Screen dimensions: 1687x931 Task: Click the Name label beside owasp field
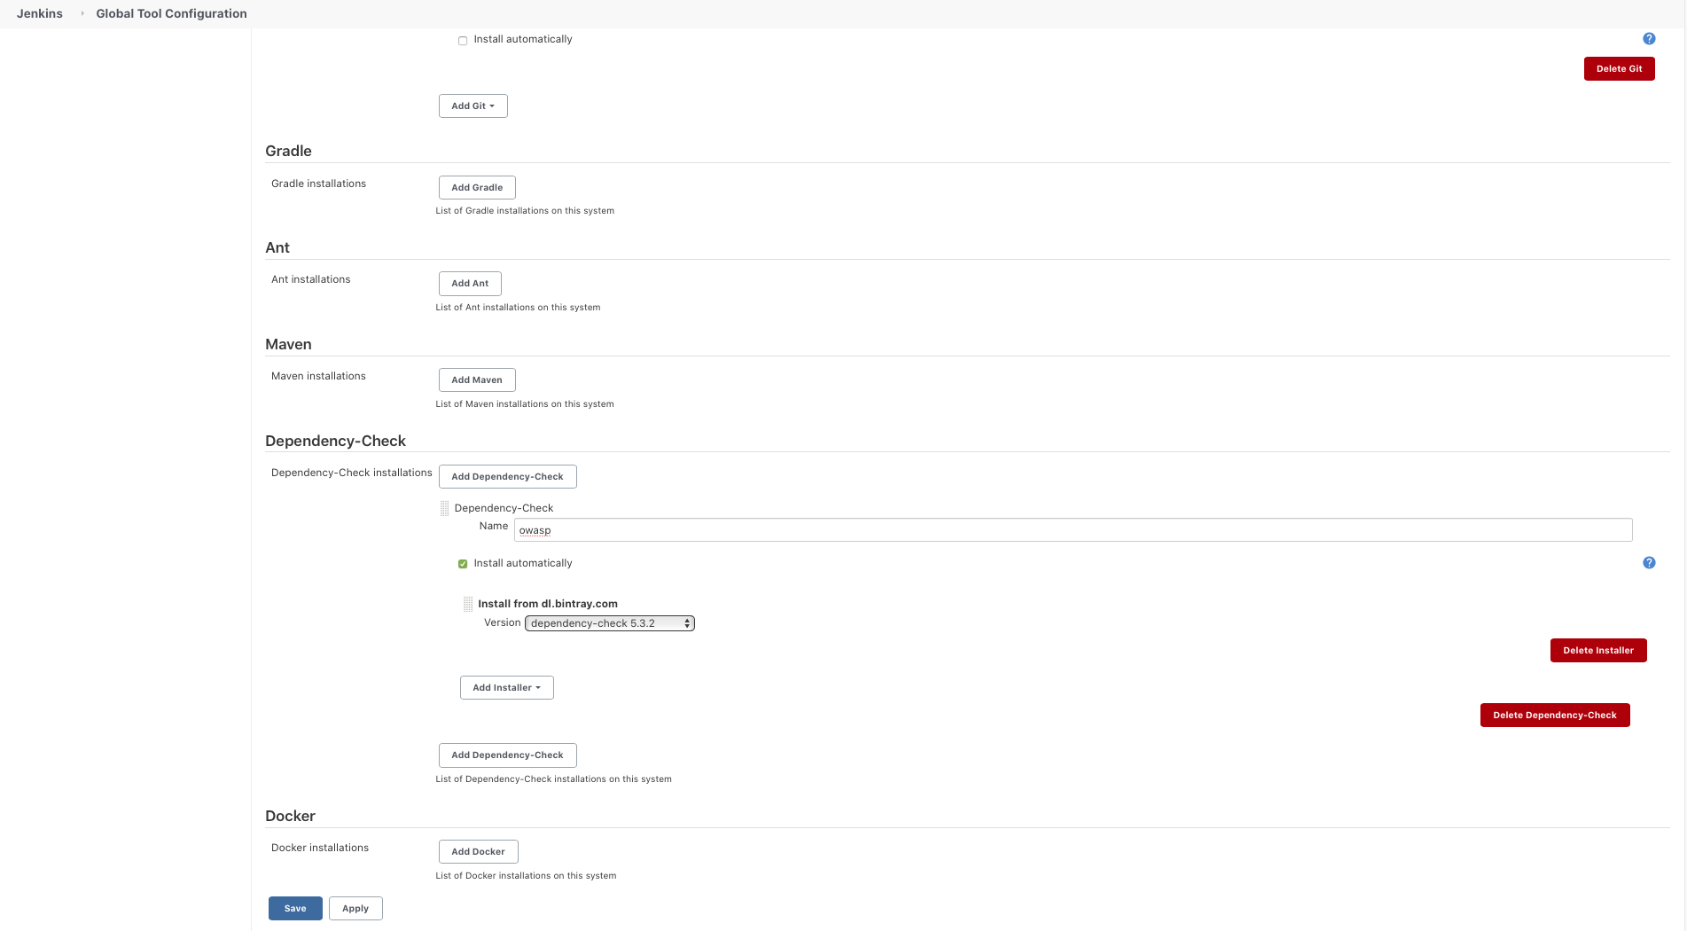(x=494, y=526)
